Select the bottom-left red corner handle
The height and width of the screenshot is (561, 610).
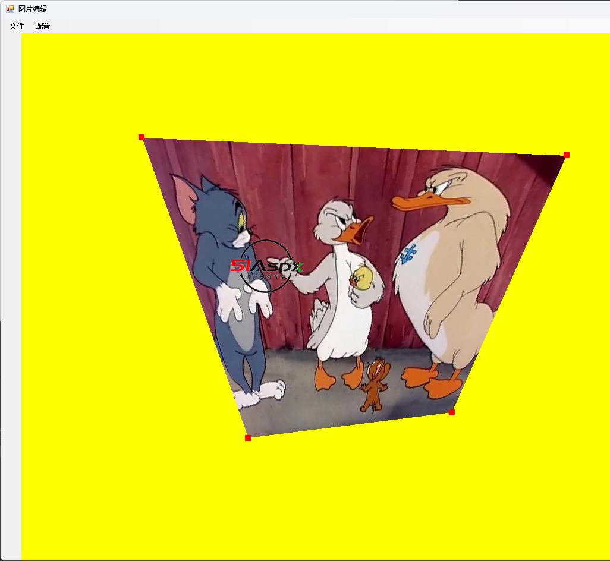coord(248,438)
